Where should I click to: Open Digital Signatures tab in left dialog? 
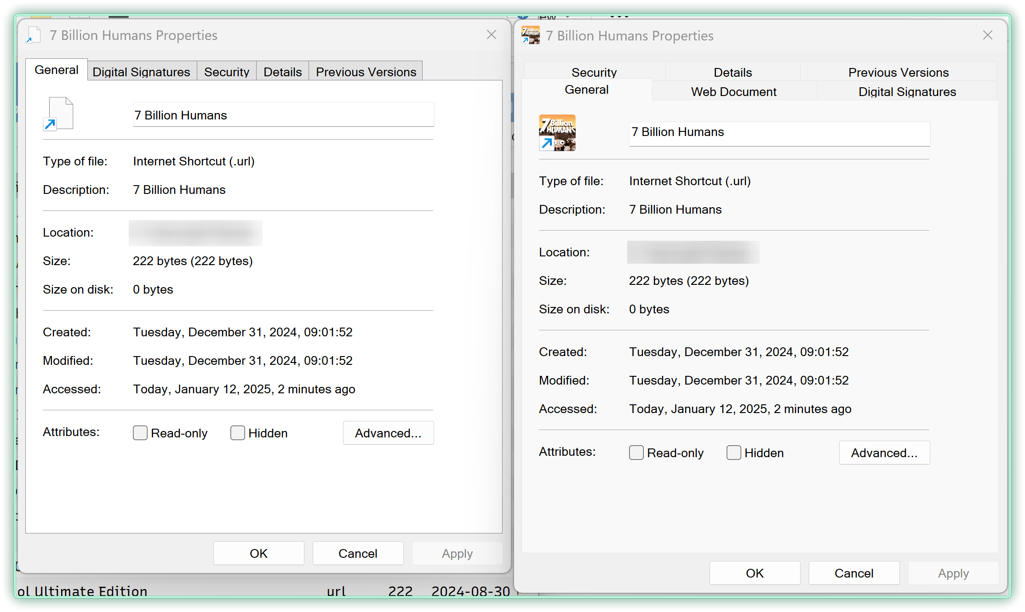tap(142, 72)
